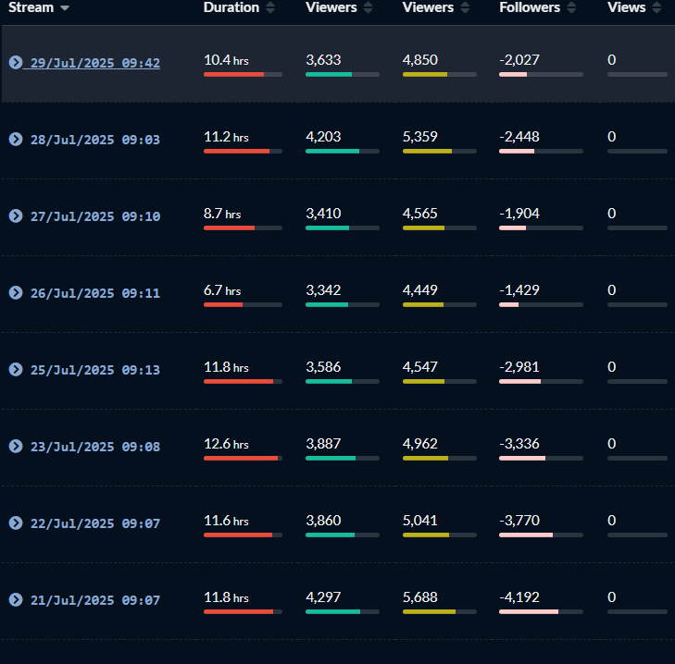Expand the 26/Jul/2025 09:11 stream row arrow
This screenshot has height=664, width=675.
[16, 293]
